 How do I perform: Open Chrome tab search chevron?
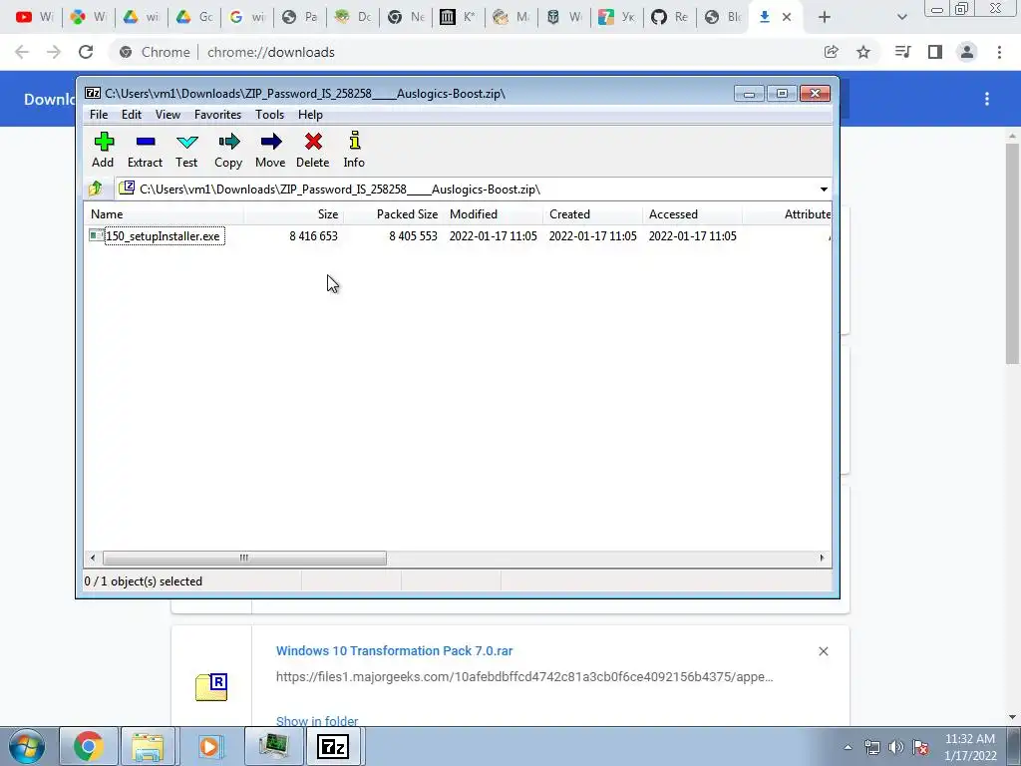(x=901, y=17)
